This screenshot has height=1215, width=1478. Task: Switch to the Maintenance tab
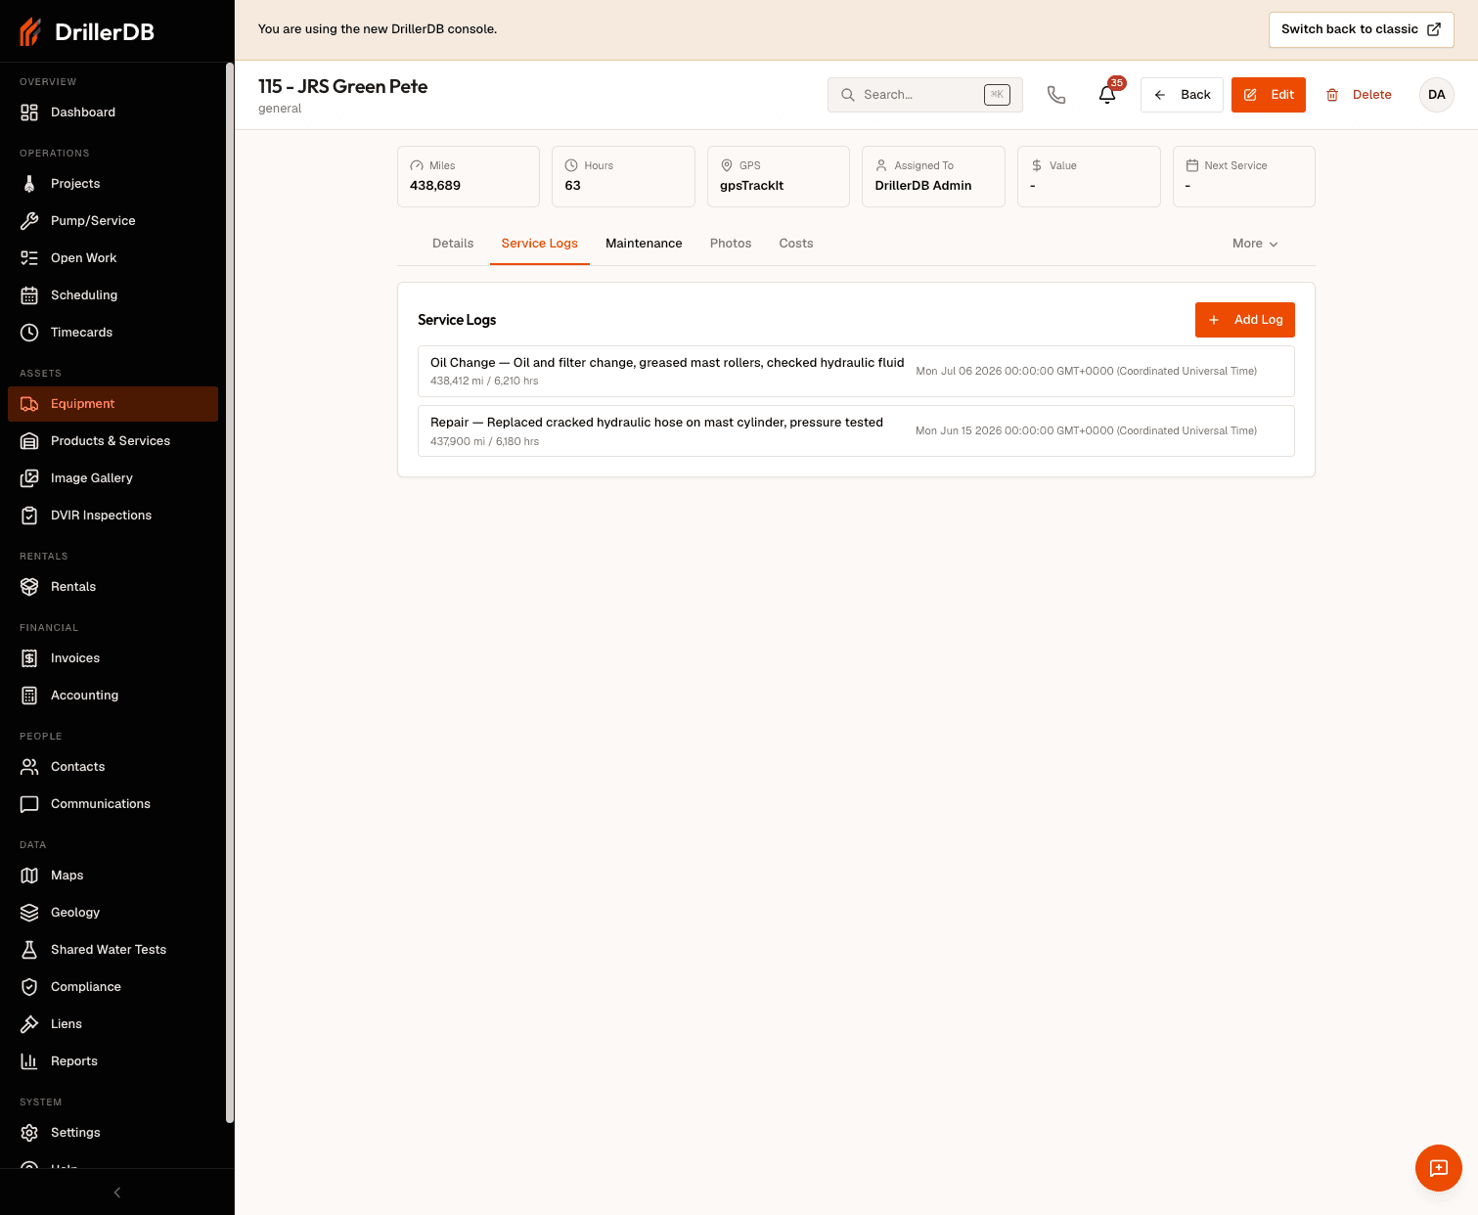(644, 244)
